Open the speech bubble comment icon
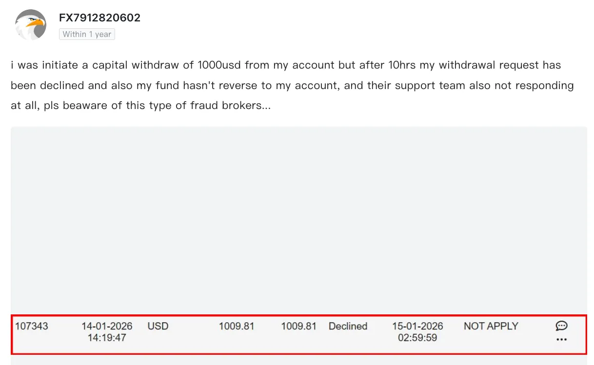The height and width of the screenshot is (365, 594). (561, 326)
